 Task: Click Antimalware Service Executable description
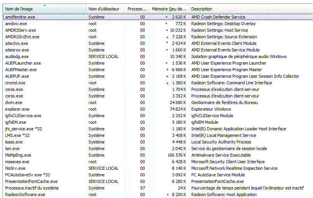(x=221, y=155)
